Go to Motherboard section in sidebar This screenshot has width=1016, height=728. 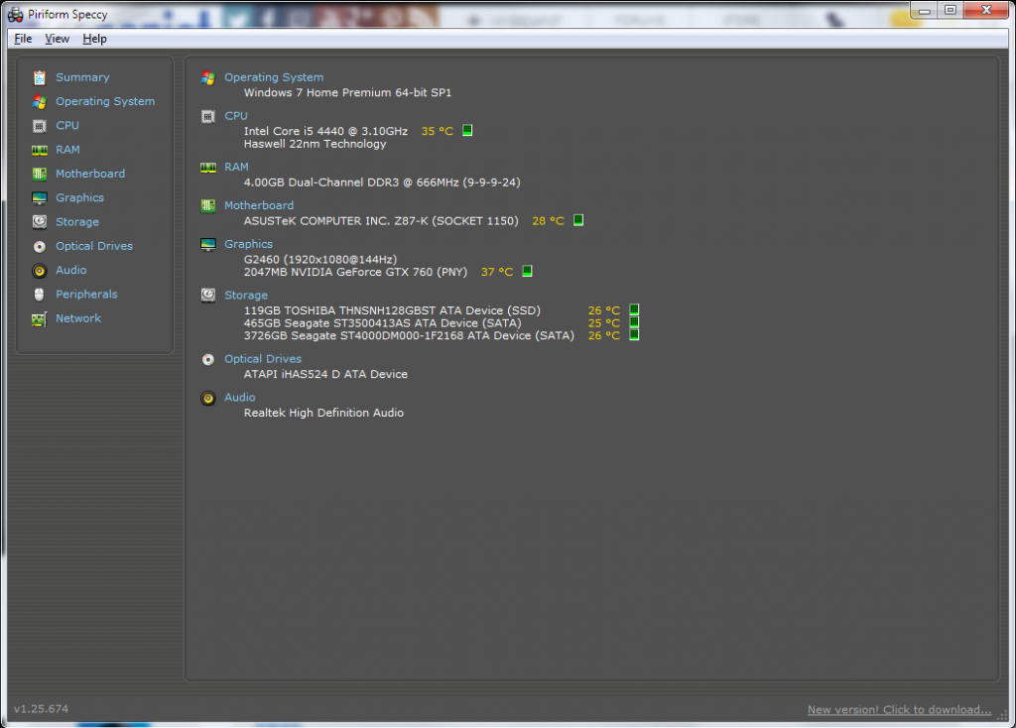tap(90, 174)
